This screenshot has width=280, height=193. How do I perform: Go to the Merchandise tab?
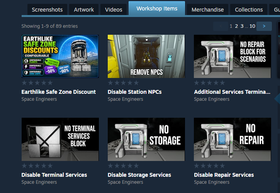point(207,10)
